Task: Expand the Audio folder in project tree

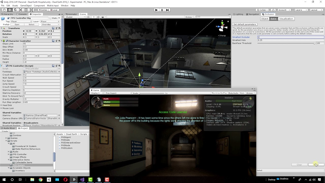Action: (9, 152)
